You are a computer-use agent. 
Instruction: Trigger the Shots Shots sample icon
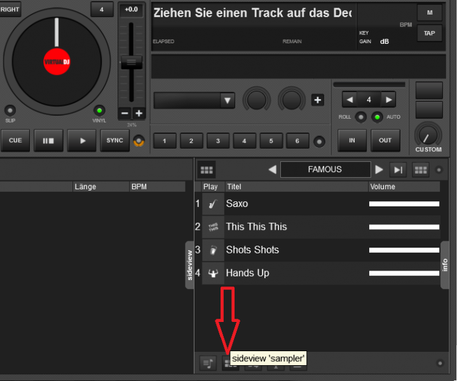(213, 250)
